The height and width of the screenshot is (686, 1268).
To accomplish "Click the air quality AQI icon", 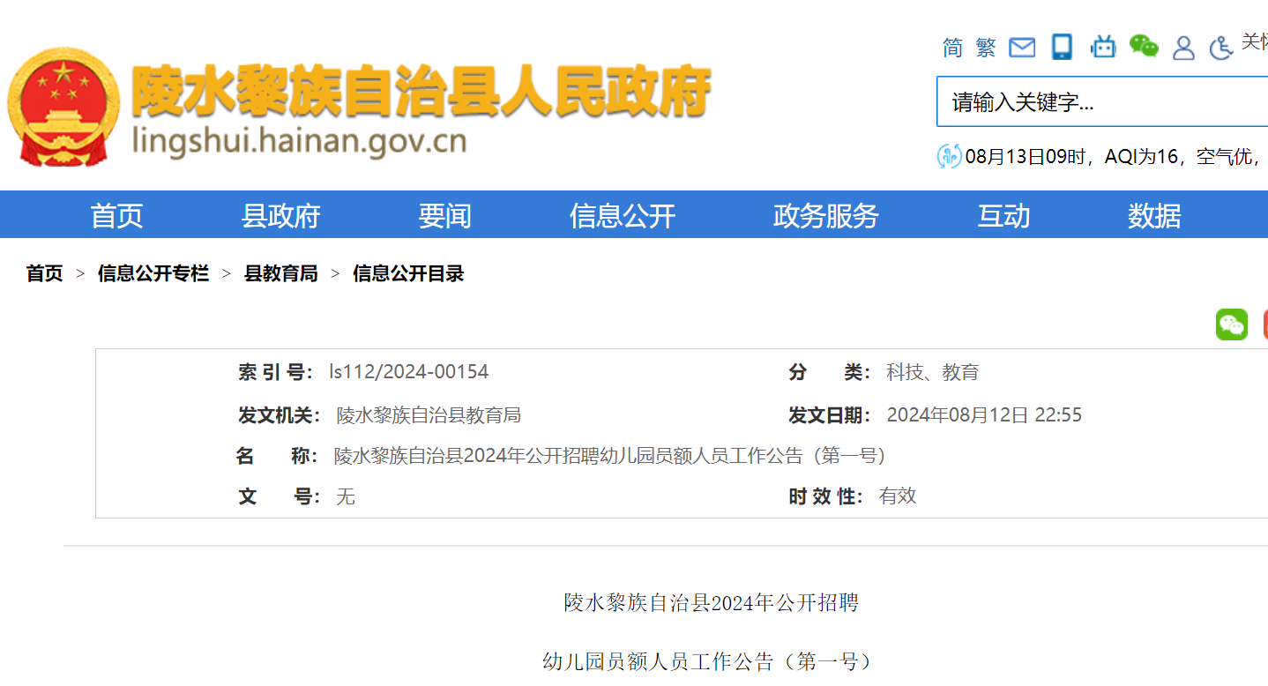I will point(949,157).
